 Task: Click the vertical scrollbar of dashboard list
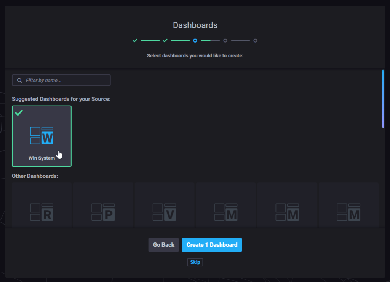pyautogui.click(x=383, y=99)
